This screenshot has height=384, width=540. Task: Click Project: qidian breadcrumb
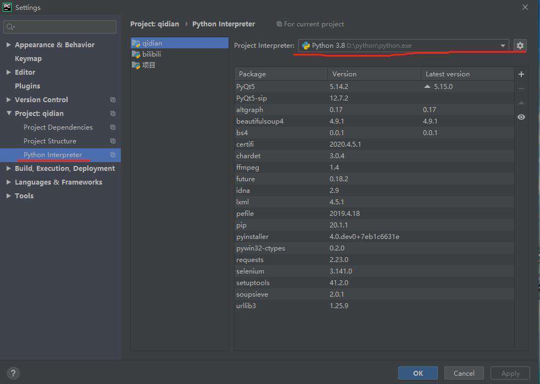click(x=154, y=24)
